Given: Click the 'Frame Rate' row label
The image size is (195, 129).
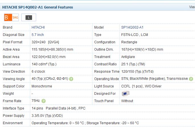Looking at the screenshot, I should tap(12, 101).
